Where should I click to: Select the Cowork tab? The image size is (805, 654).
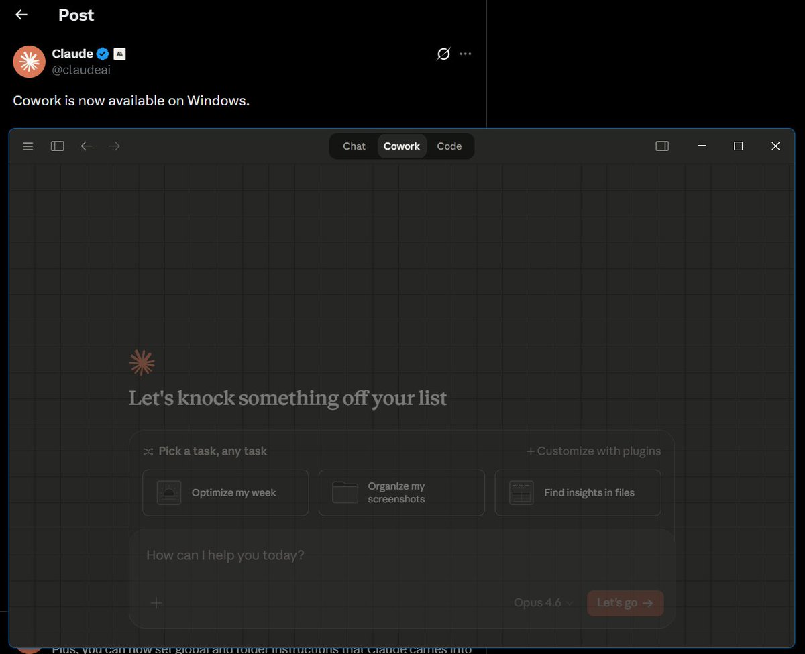402,146
